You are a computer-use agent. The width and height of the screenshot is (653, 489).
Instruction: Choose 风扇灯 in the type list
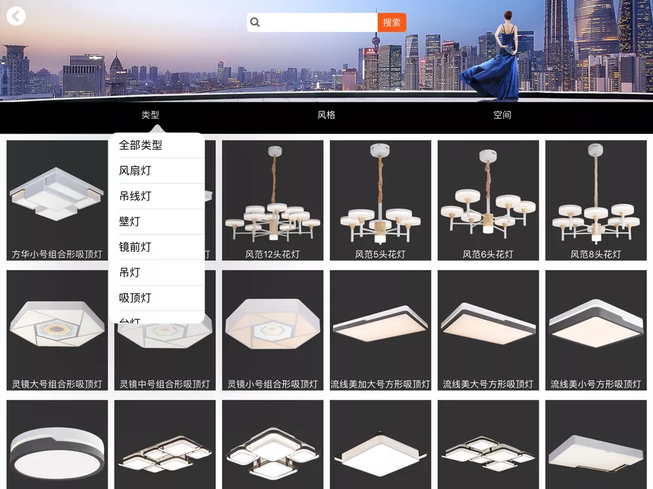coord(135,171)
